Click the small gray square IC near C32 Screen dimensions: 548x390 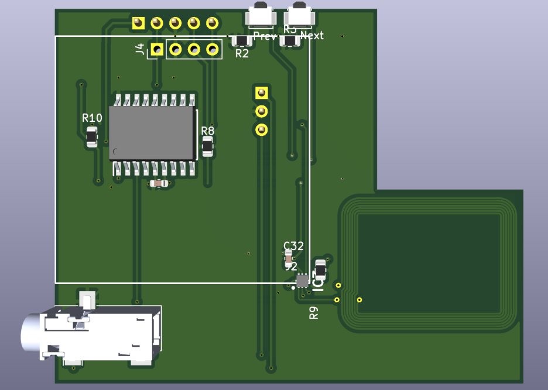click(x=302, y=280)
